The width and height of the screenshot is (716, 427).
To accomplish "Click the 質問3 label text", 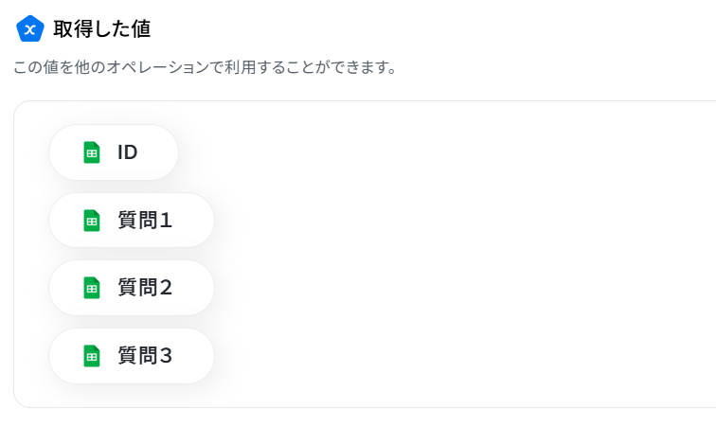I will tap(145, 356).
